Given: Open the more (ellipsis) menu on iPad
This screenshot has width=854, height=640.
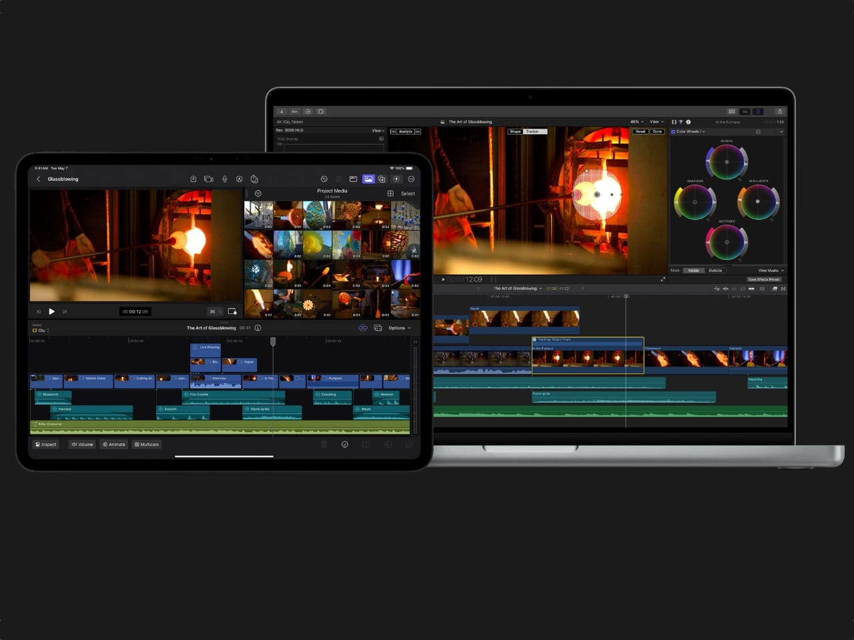Looking at the screenshot, I should (x=411, y=179).
